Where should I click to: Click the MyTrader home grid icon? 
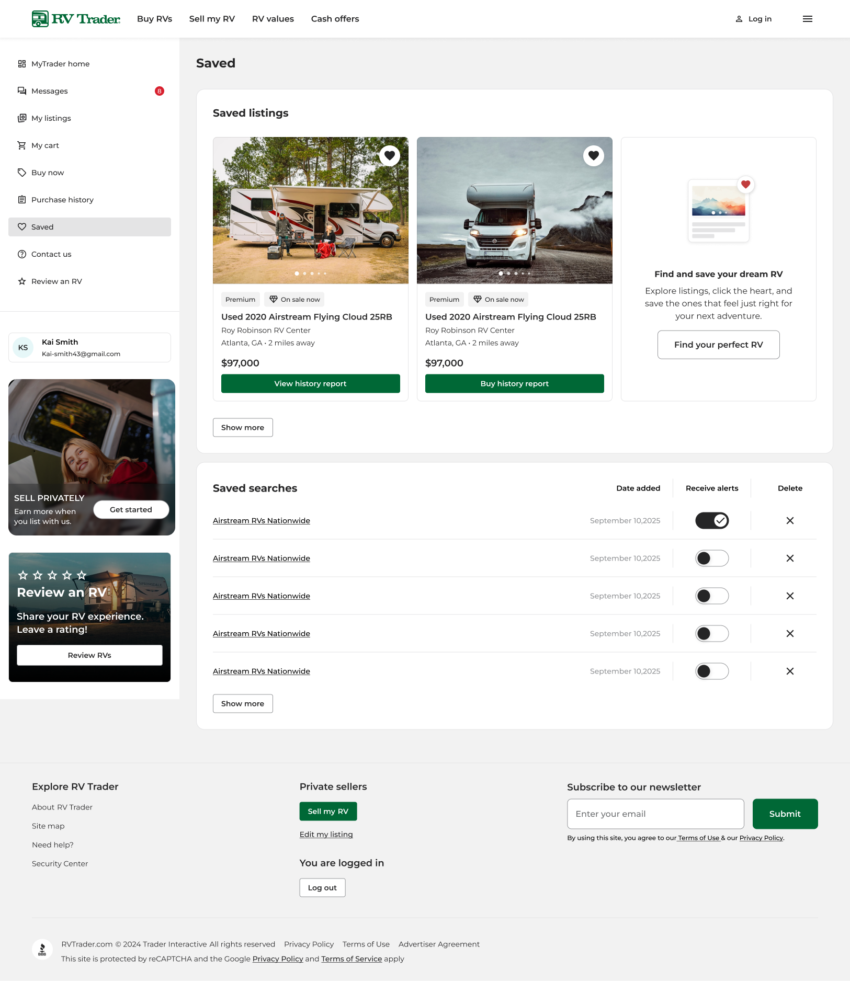22,64
